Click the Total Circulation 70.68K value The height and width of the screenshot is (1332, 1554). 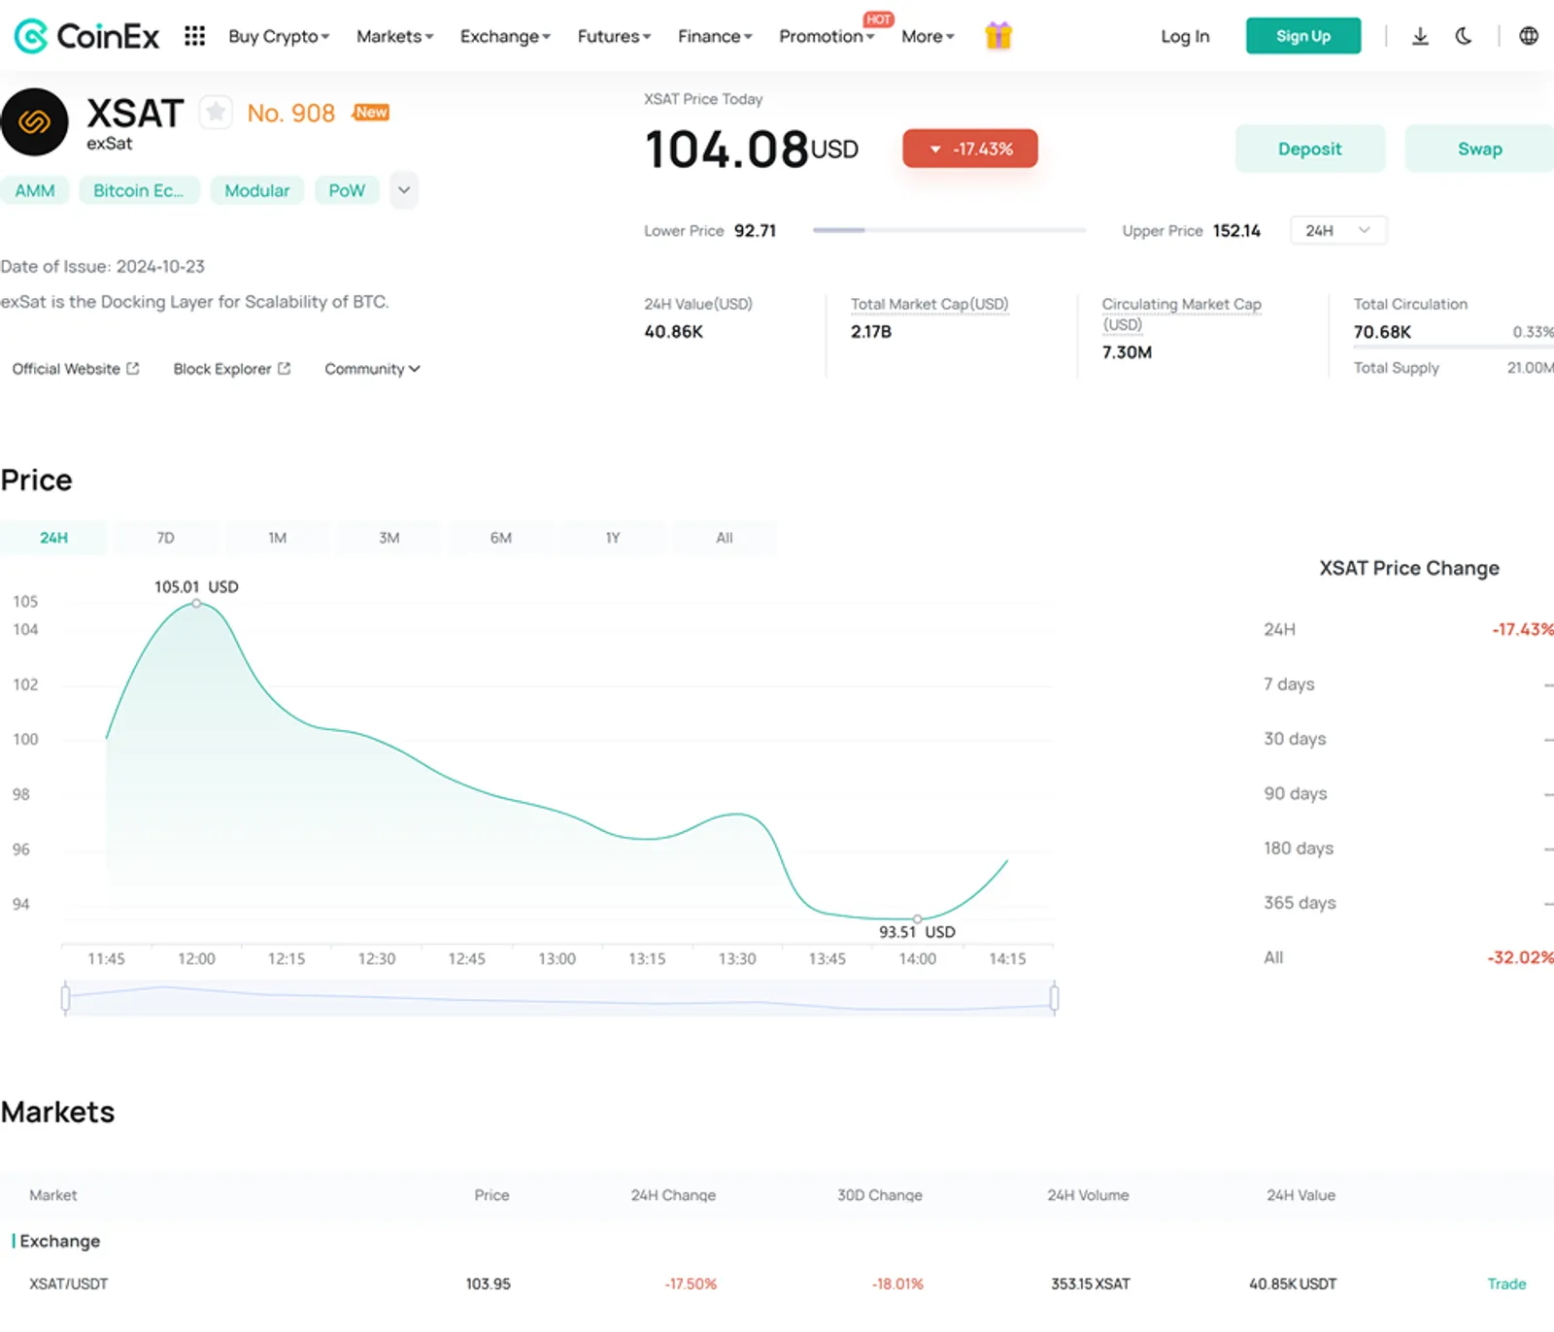coord(1382,332)
